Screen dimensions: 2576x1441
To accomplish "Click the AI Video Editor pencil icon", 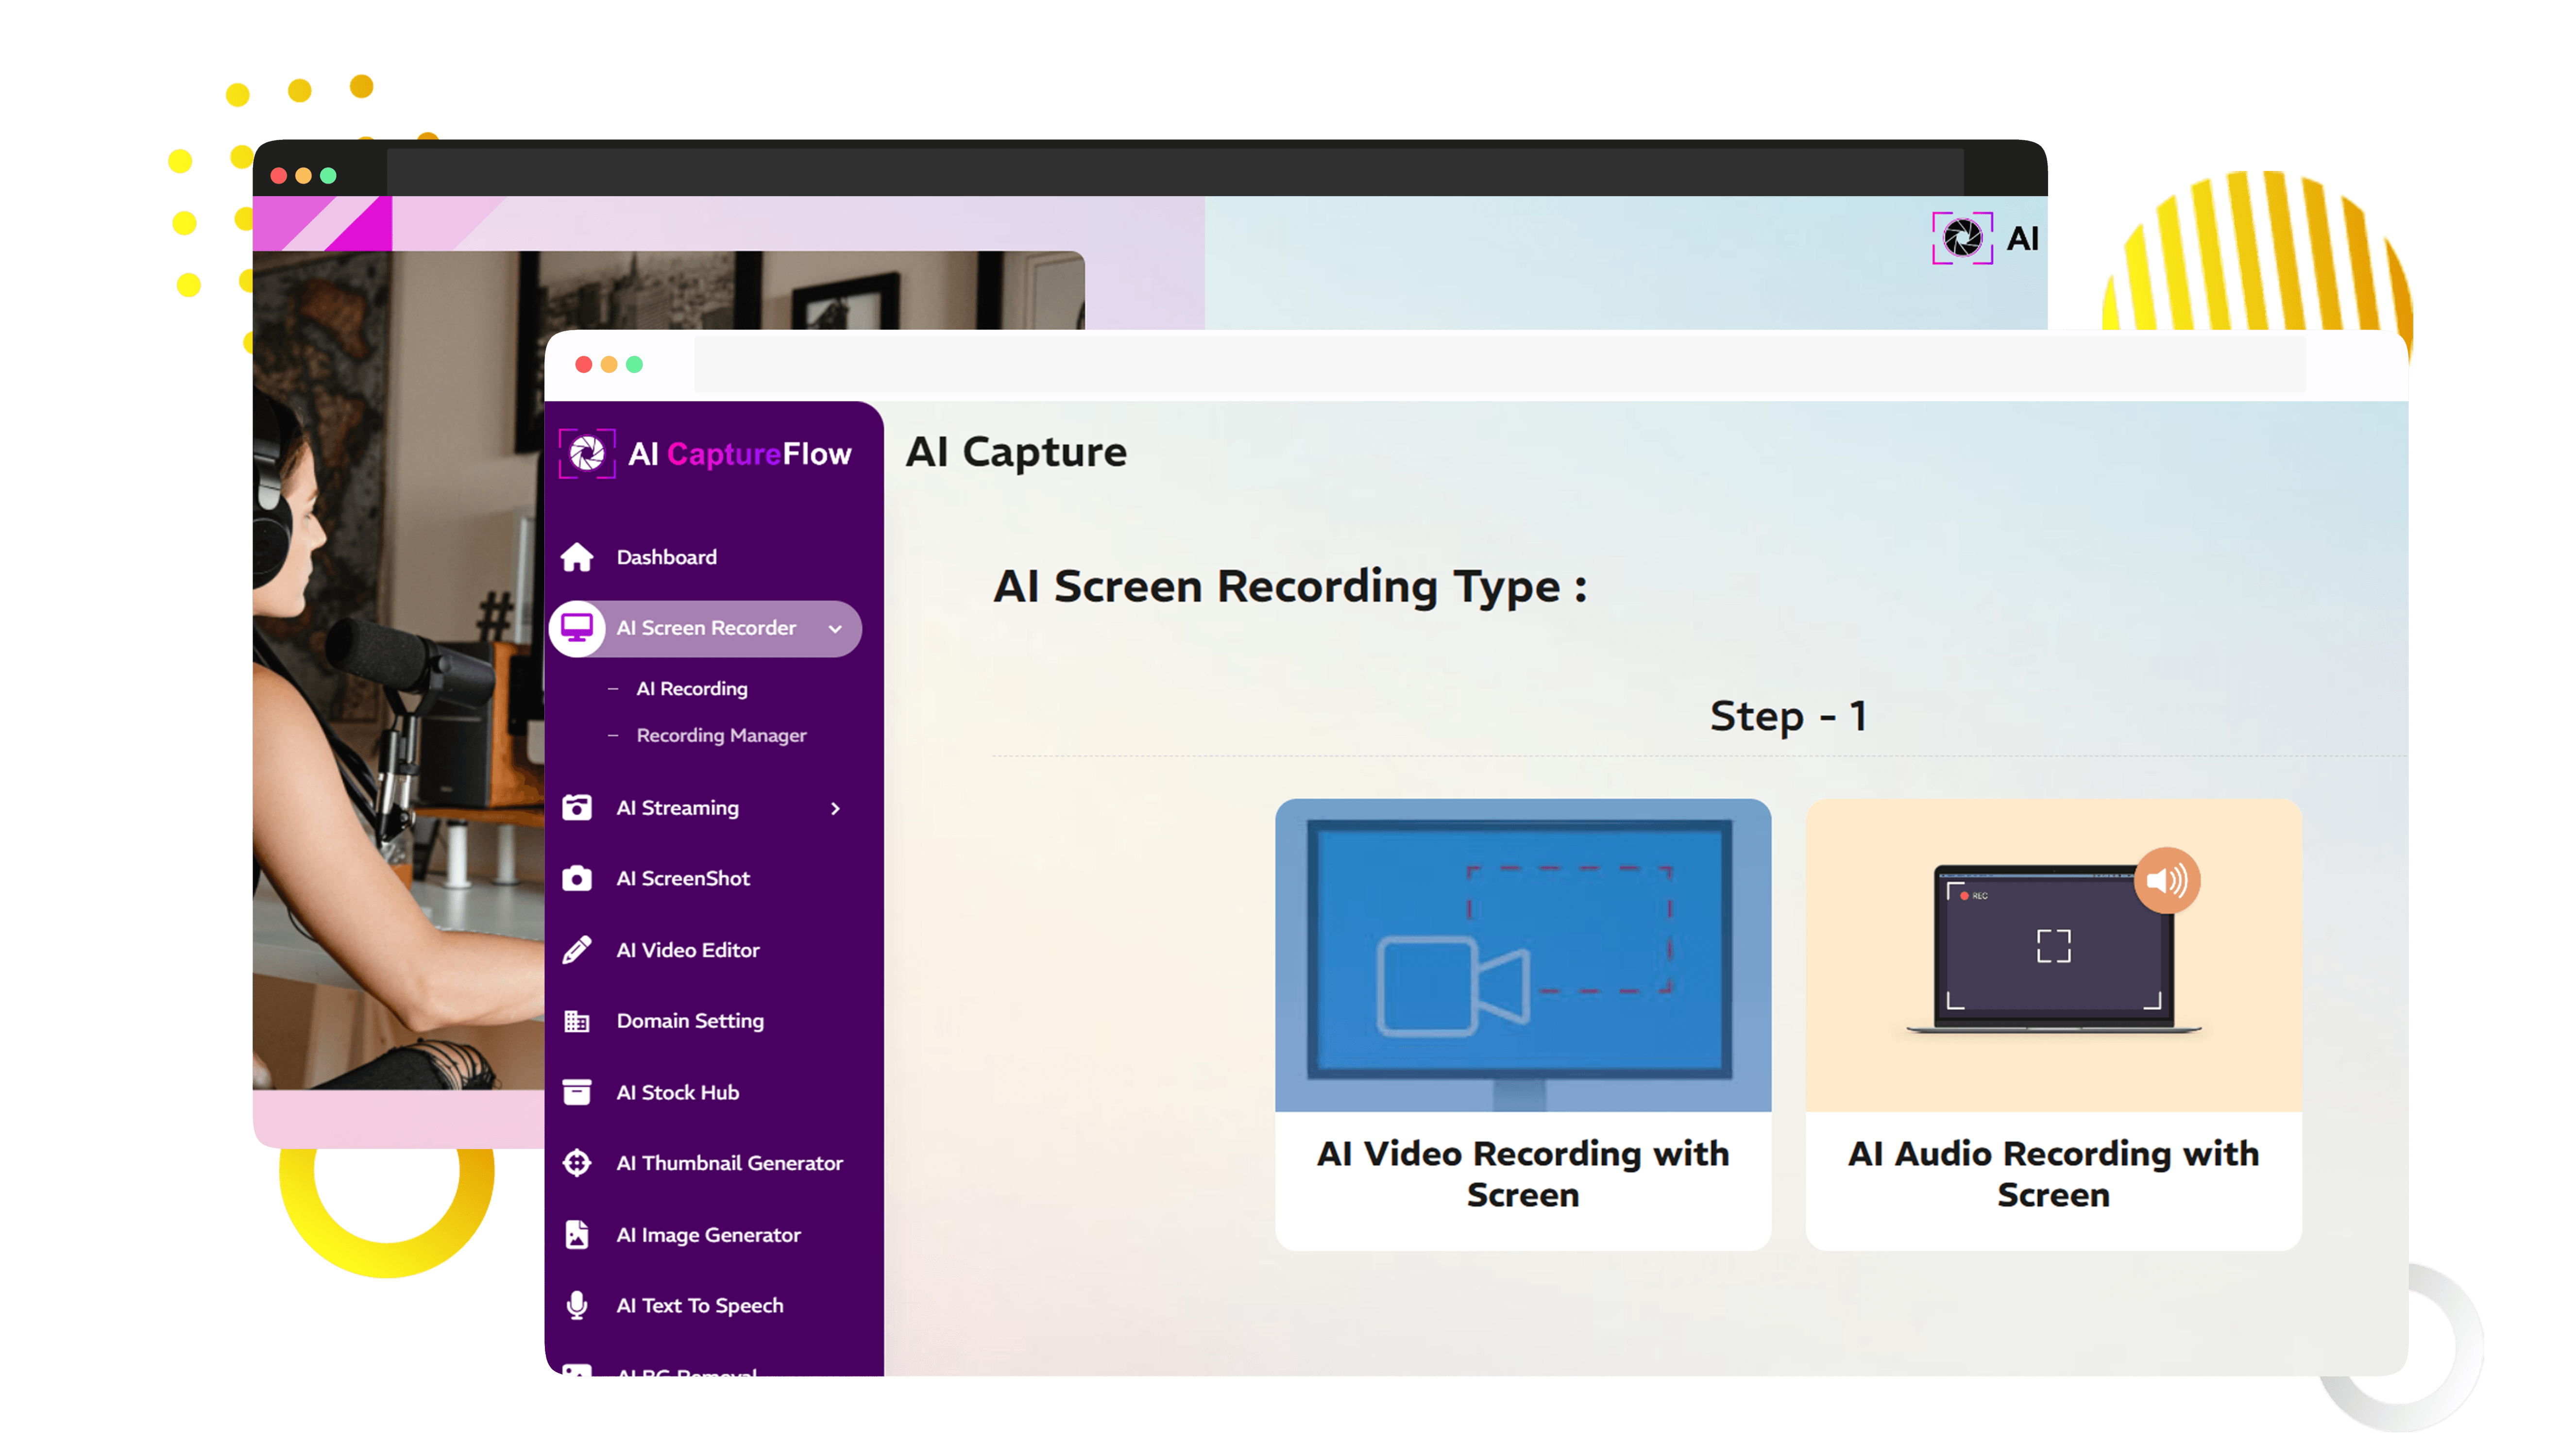I will pos(577,950).
